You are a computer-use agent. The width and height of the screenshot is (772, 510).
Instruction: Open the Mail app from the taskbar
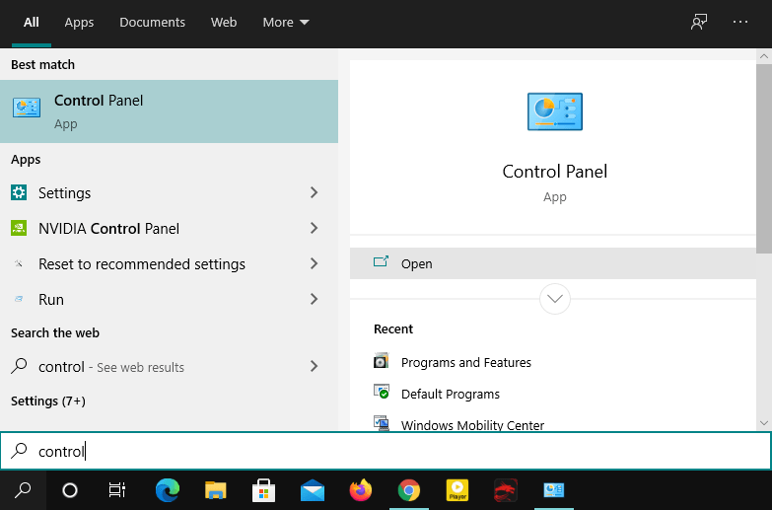pyautogui.click(x=313, y=490)
